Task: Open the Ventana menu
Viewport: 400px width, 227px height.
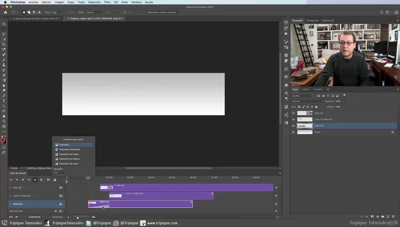Action: (136, 2)
